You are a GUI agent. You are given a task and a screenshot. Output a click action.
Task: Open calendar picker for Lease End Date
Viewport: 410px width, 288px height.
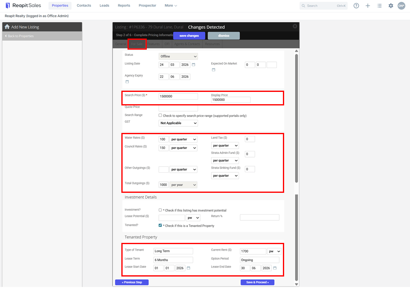pyautogui.click(x=275, y=268)
